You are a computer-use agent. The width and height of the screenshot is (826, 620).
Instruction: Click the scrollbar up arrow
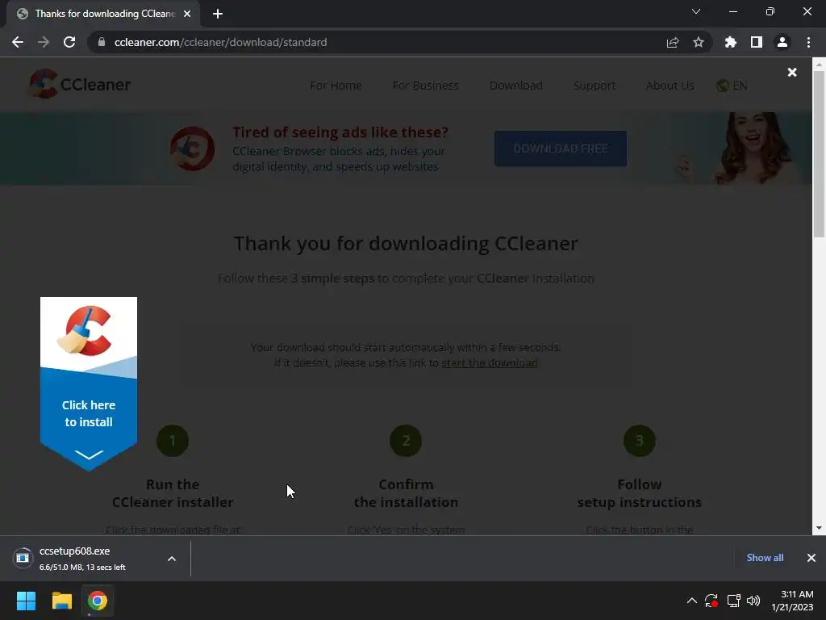click(819, 65)
